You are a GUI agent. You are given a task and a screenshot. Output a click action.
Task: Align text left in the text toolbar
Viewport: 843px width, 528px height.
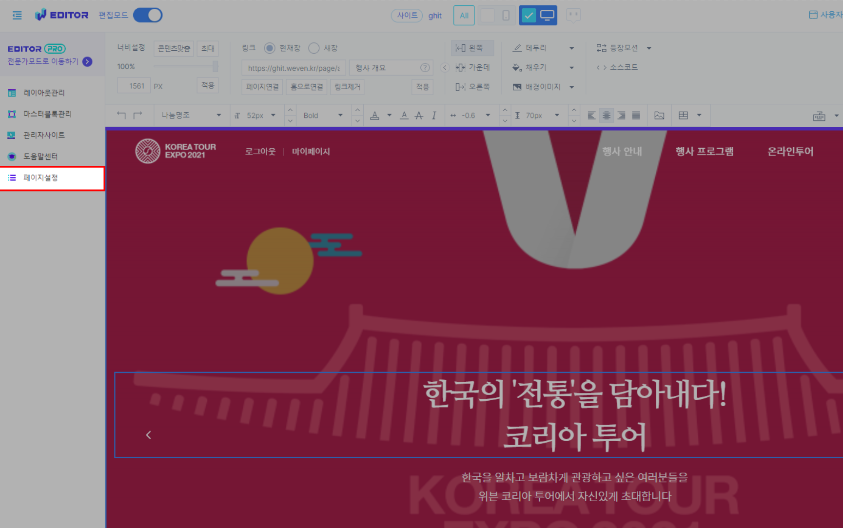tap(591, 116)
